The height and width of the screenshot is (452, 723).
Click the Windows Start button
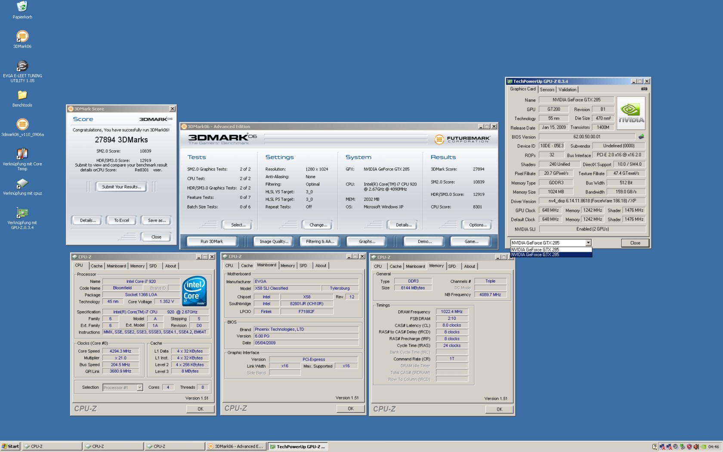point(10,446)
